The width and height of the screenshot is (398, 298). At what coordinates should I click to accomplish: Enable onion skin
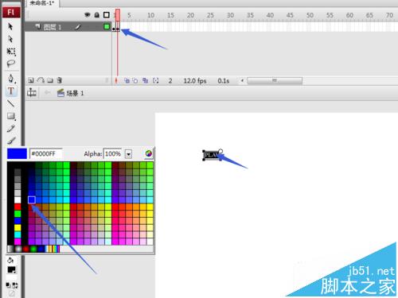click(x=127, y=80)
